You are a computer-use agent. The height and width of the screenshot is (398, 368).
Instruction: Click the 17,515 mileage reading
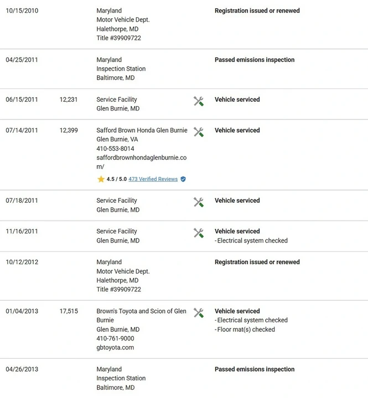click(69, 311)
